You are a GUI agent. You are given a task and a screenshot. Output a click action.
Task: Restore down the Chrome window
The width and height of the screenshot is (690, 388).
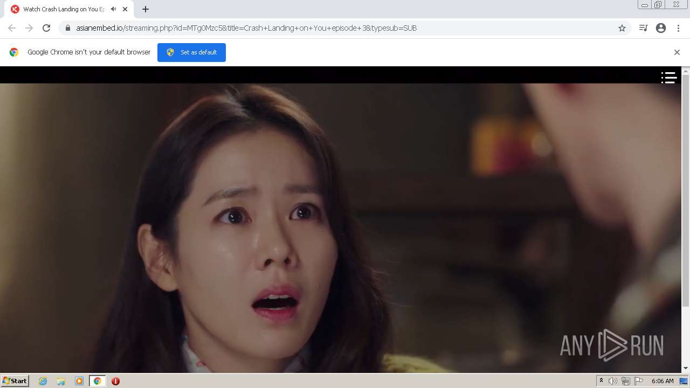pos(658,5)
